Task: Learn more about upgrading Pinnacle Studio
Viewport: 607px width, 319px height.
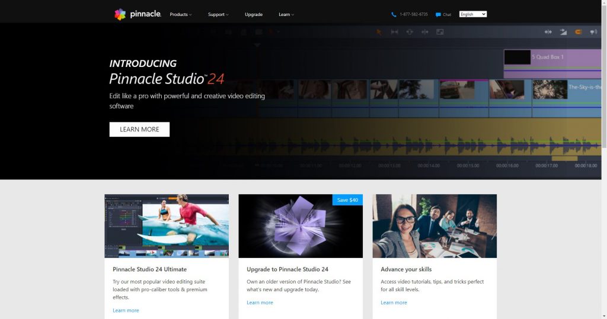Action: click(260, 302)
